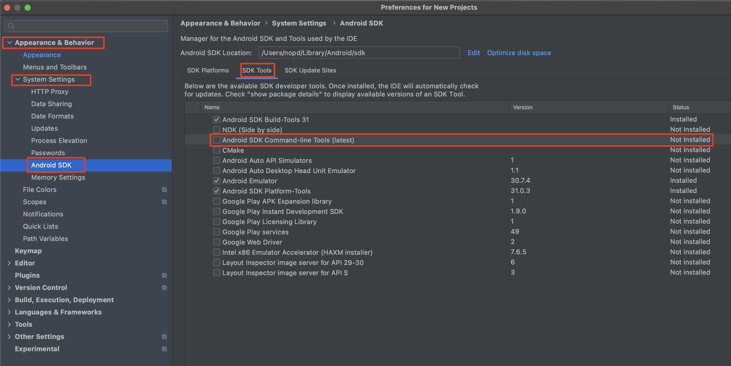This screenshot has height=366, width=731.
Task: Expand the Editor settings group
Action: [x=9, y=263]
